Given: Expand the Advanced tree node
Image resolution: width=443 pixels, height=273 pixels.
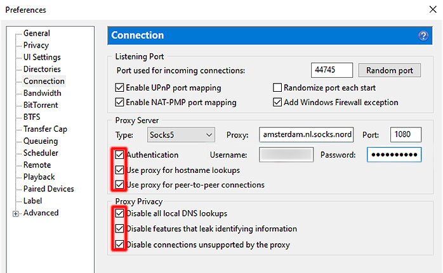Looking at the screenshot, I should click(15, 213).
